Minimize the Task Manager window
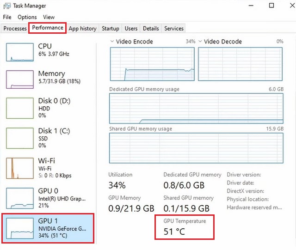296x250 pixels. click(x=251, y=6)
